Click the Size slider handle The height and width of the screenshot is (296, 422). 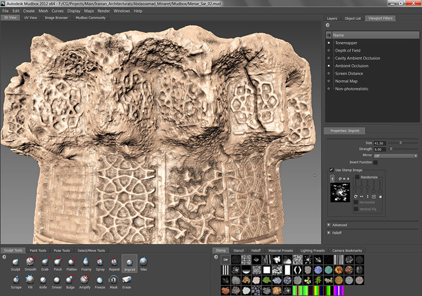(400, 143)
